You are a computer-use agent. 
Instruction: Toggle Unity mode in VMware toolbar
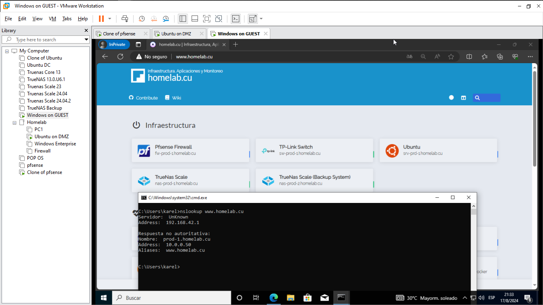[219, 19]
